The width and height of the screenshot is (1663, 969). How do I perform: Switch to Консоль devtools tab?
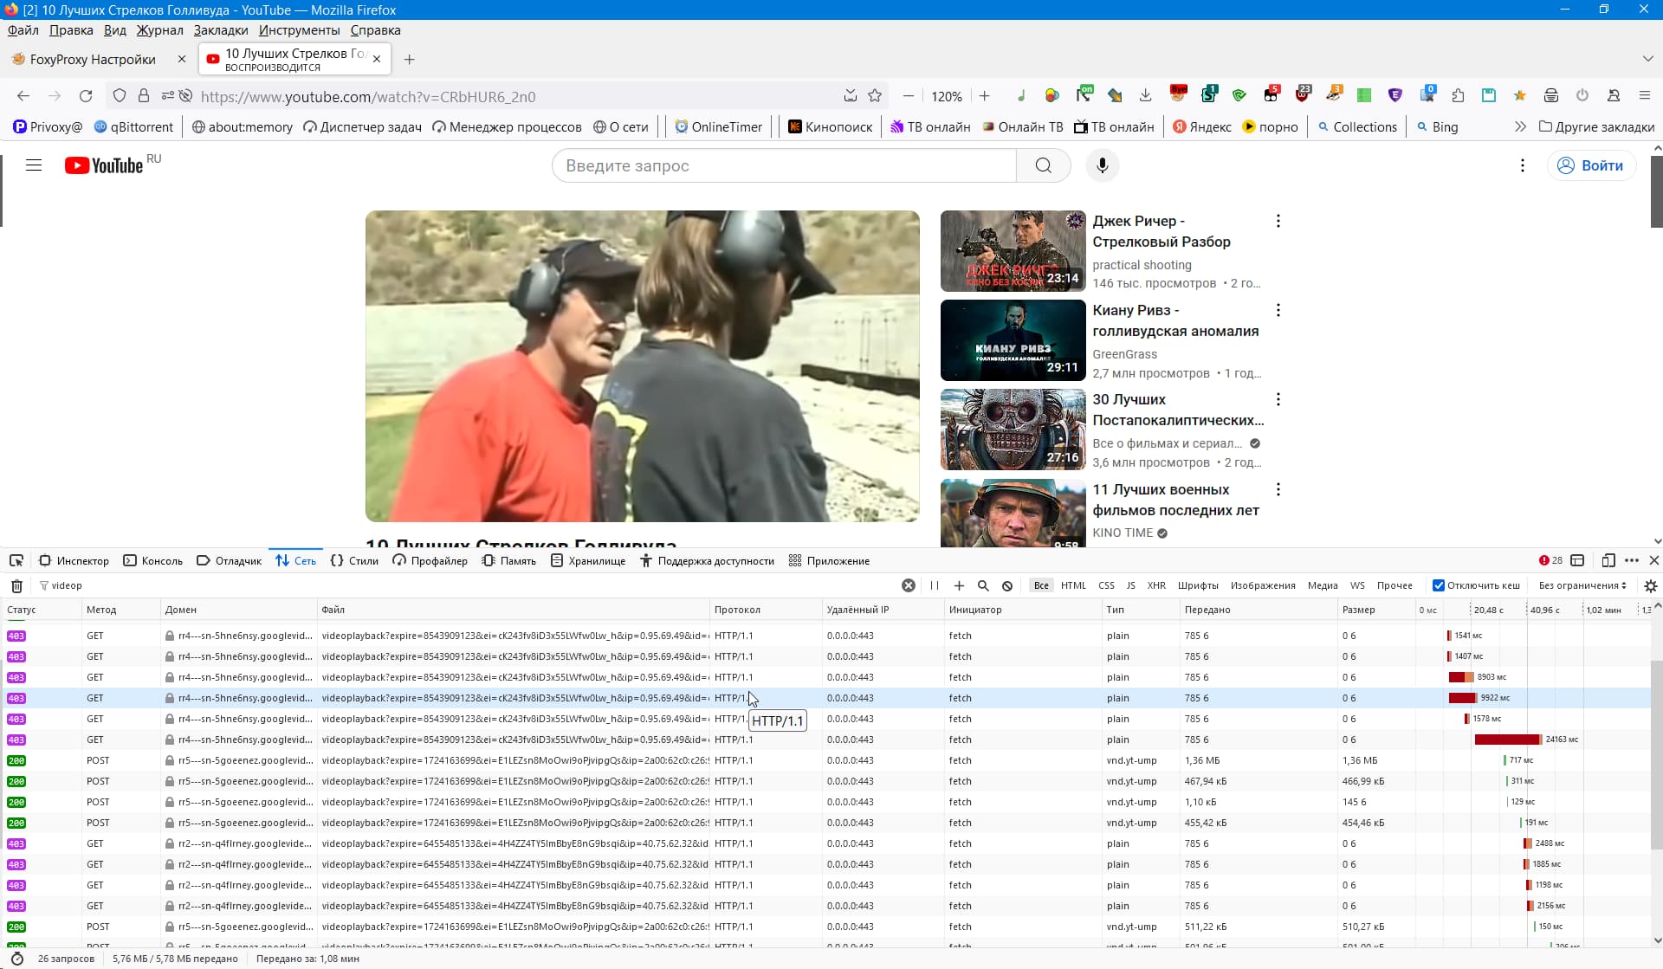pos(153,560)
